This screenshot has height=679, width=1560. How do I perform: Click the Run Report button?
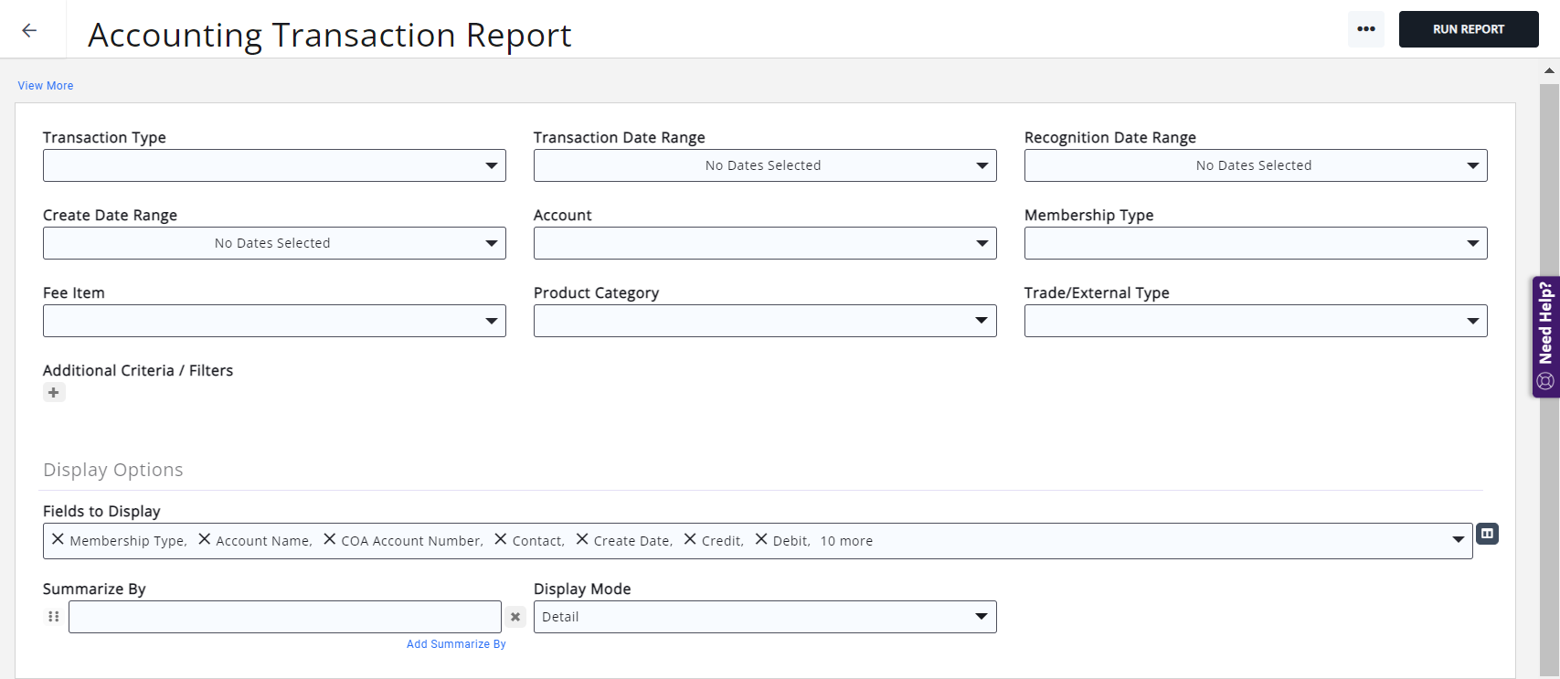pyautogui.click(x=1468, y=29)
